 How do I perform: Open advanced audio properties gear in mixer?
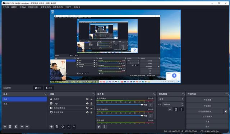point(99,126)
